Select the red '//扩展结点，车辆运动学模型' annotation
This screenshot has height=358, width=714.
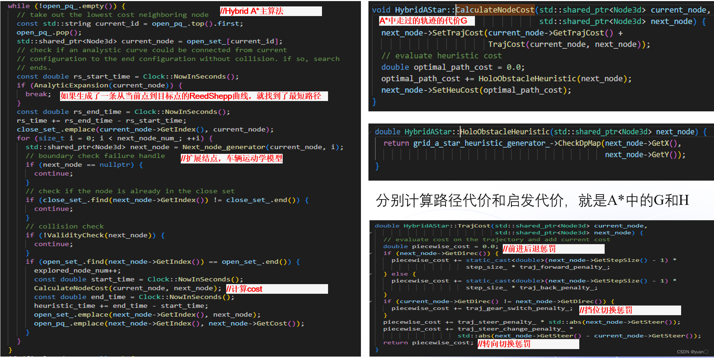(x=232, y=158)
